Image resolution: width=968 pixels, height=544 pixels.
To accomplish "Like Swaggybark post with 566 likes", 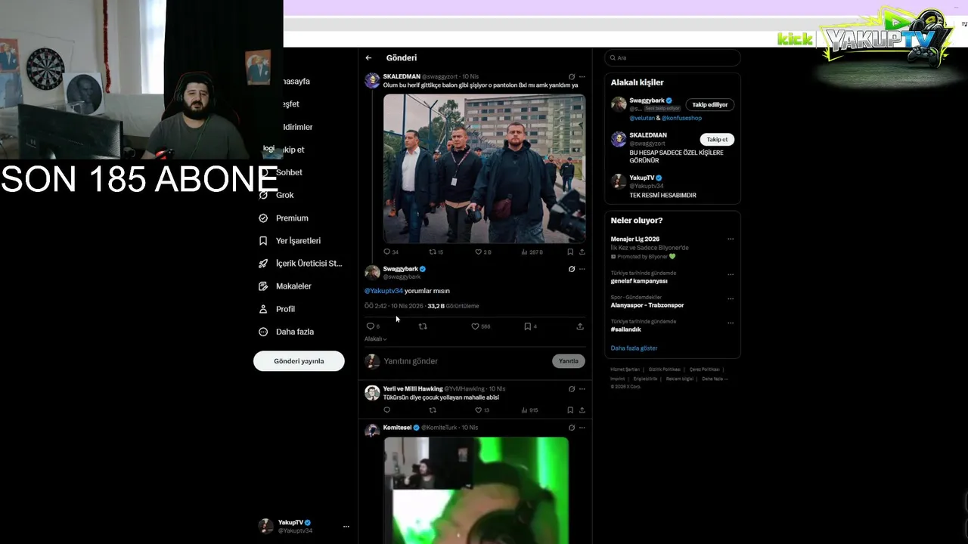I will [476, 326].
